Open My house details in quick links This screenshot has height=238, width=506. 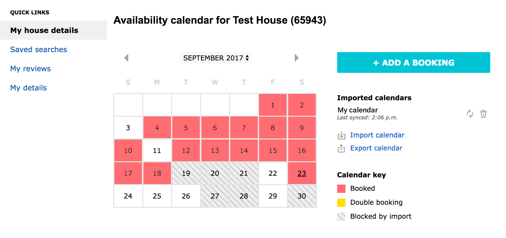click(x=44, y=30)
